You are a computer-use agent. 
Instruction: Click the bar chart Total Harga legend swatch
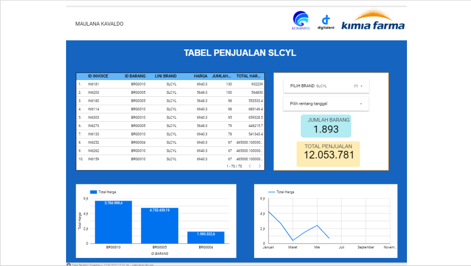pos(93,192)
